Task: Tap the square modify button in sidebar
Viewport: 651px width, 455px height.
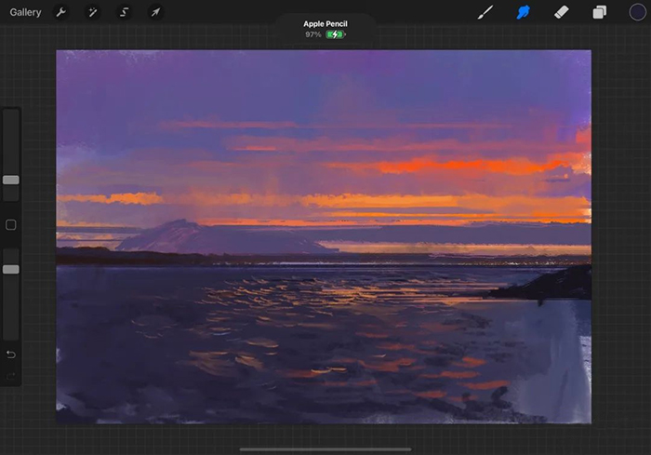Action: point(11,225)
